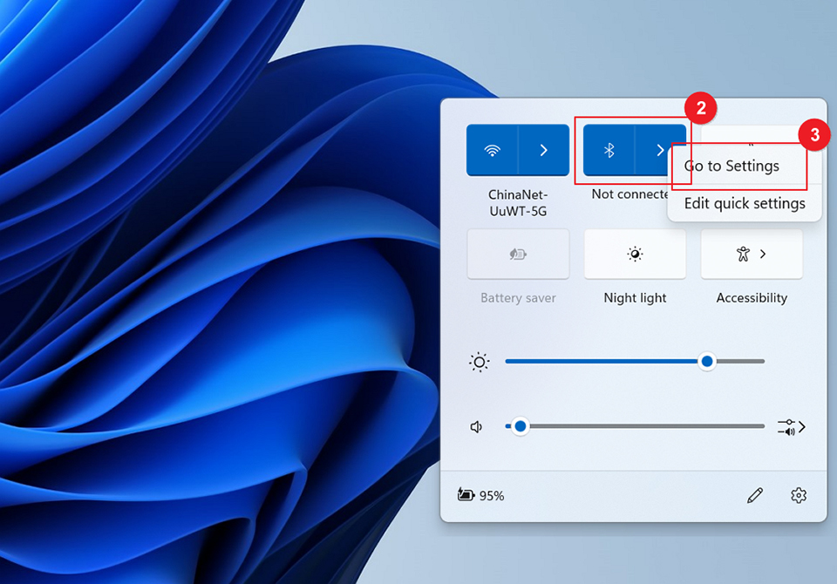Image resolution: width=837 pixels, height=584 pixels.
Task: Click the Wi-Fi icon tile
Action: (x=493, y=149)
